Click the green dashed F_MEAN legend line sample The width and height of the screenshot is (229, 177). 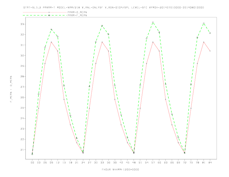click(x=45, y=15)
